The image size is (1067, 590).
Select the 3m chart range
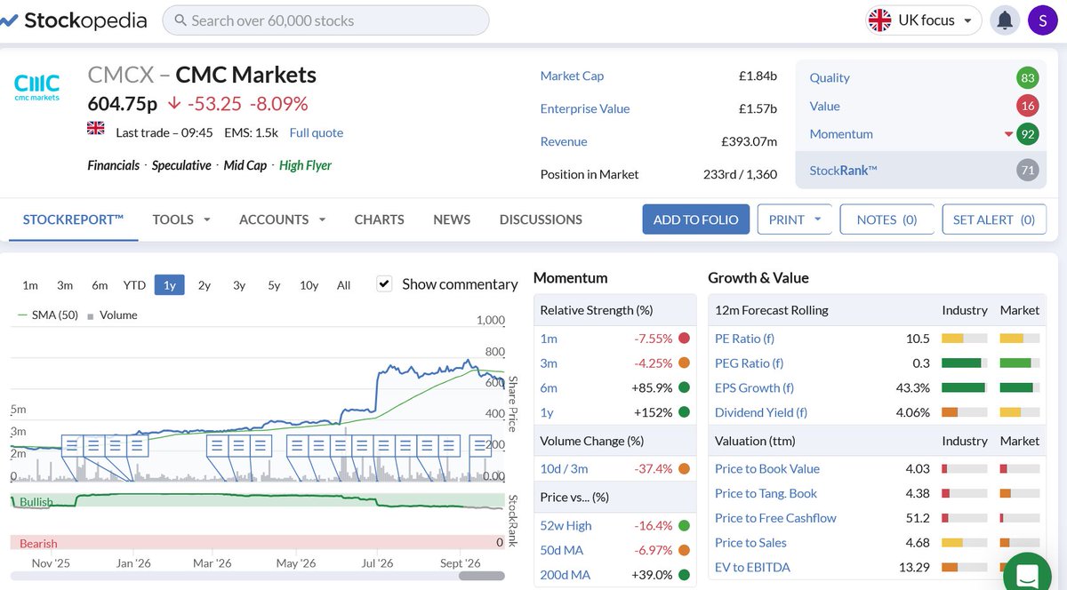point(65,285)
